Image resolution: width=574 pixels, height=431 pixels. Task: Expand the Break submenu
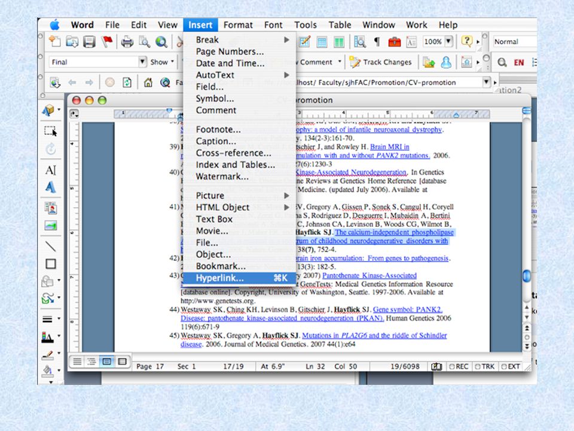(240, 40)
